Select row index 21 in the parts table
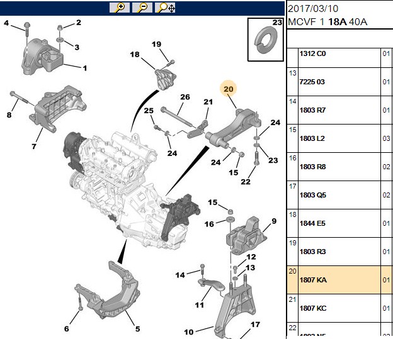Screen dimensions: 393x339 [292, 299]
